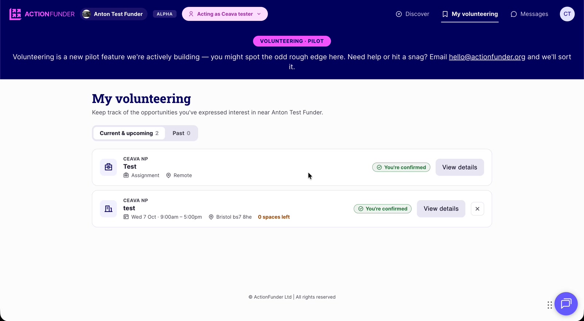This screenshot has width=584, height=321.
Task: Select the Current & upcoming tab
Action: 129,133
